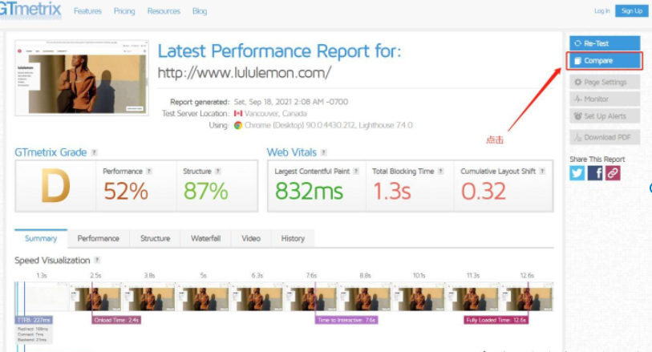Click help icon next to Performance score
Screen dimensions: 652x352
(x=149, y=172)
